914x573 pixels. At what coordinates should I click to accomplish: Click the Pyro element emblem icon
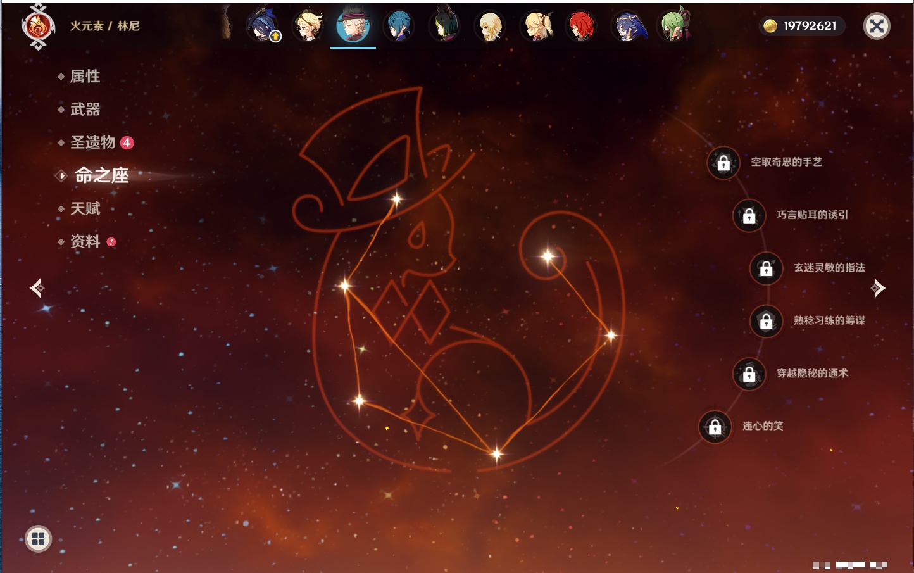pos(38,27)
